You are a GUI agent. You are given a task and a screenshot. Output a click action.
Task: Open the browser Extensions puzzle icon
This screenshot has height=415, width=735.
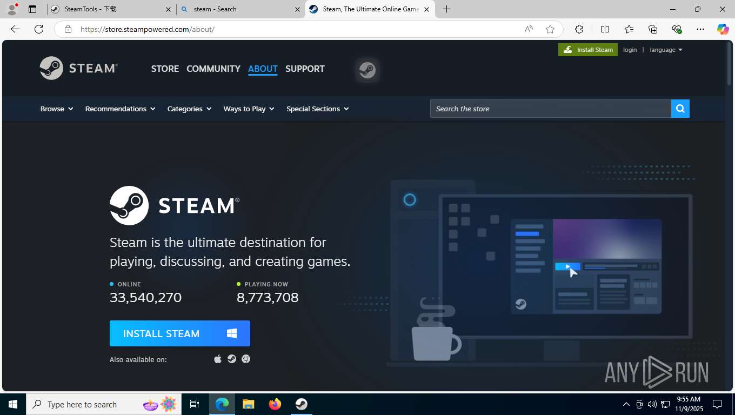(579, 29)
